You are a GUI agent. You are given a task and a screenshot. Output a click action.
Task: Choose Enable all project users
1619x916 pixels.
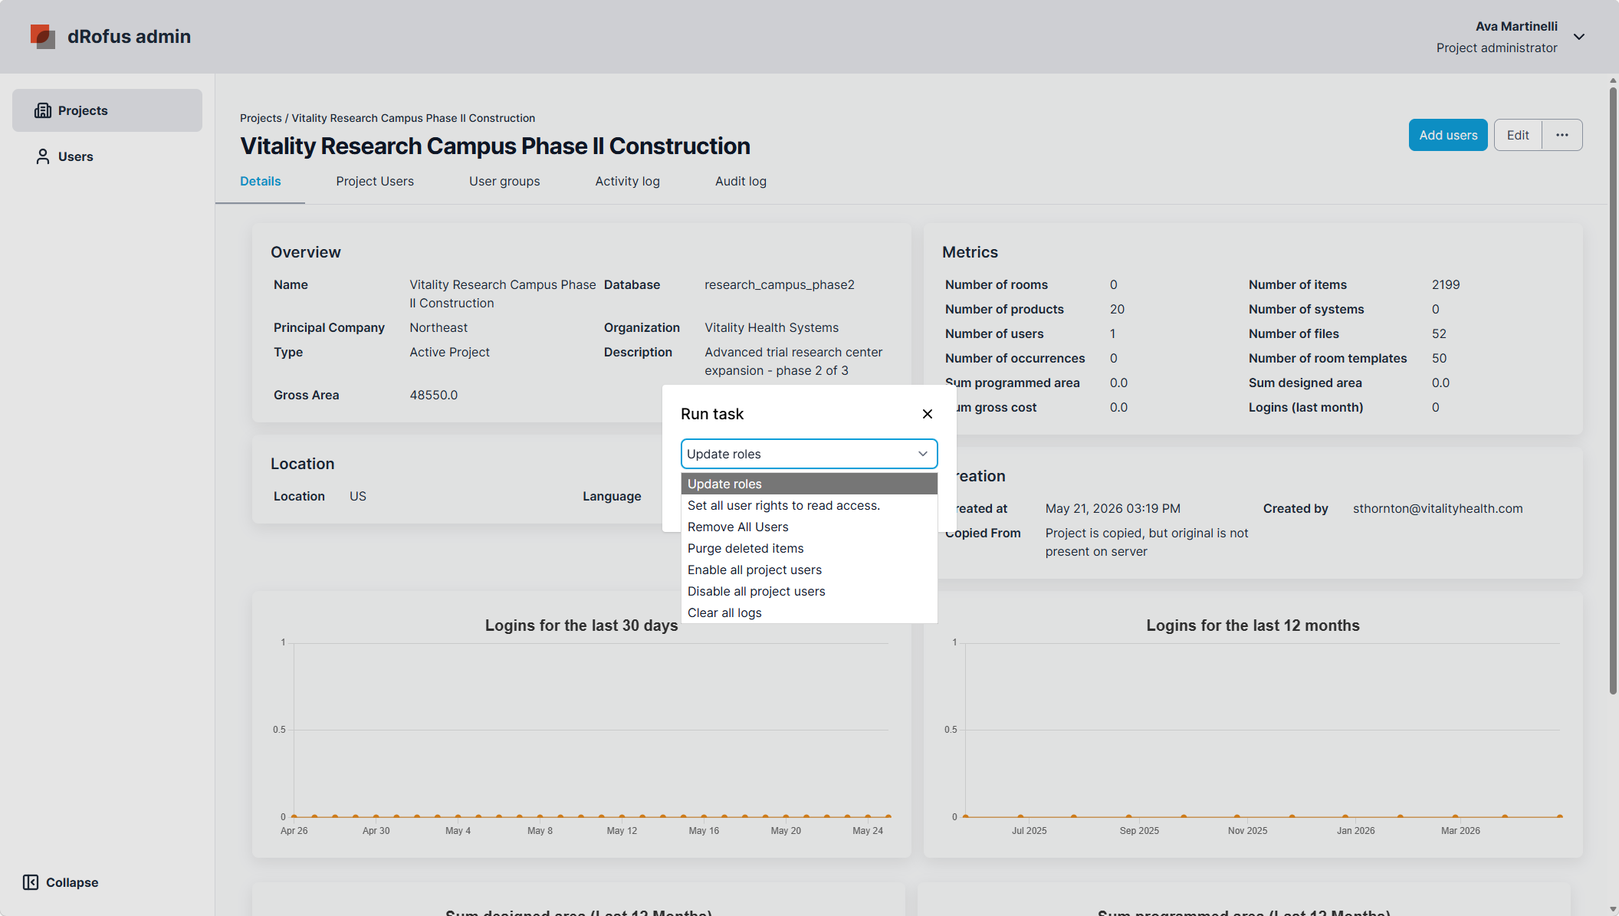[x=809, y=570]
